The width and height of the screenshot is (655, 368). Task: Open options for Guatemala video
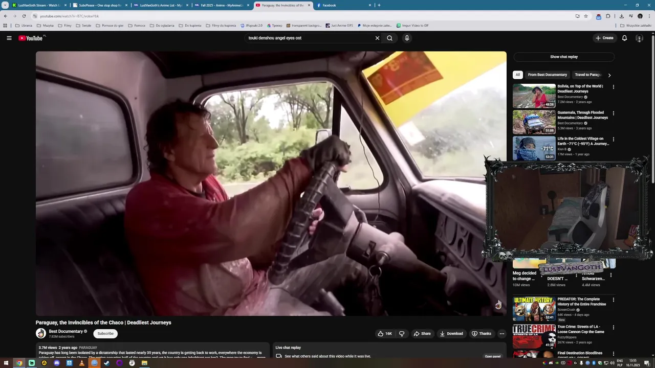613,113
